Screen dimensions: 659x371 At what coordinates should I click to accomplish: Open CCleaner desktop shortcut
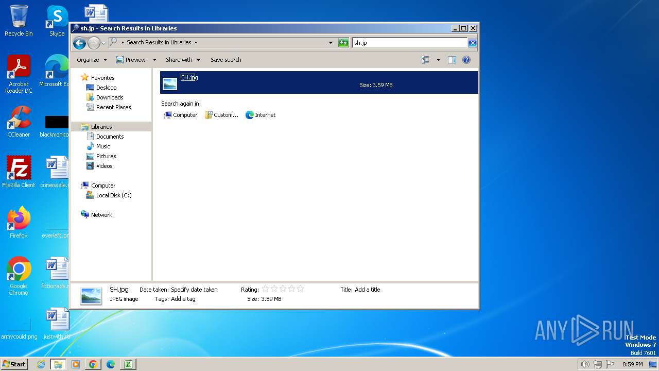pyautogui.click(x=19, y=122)
